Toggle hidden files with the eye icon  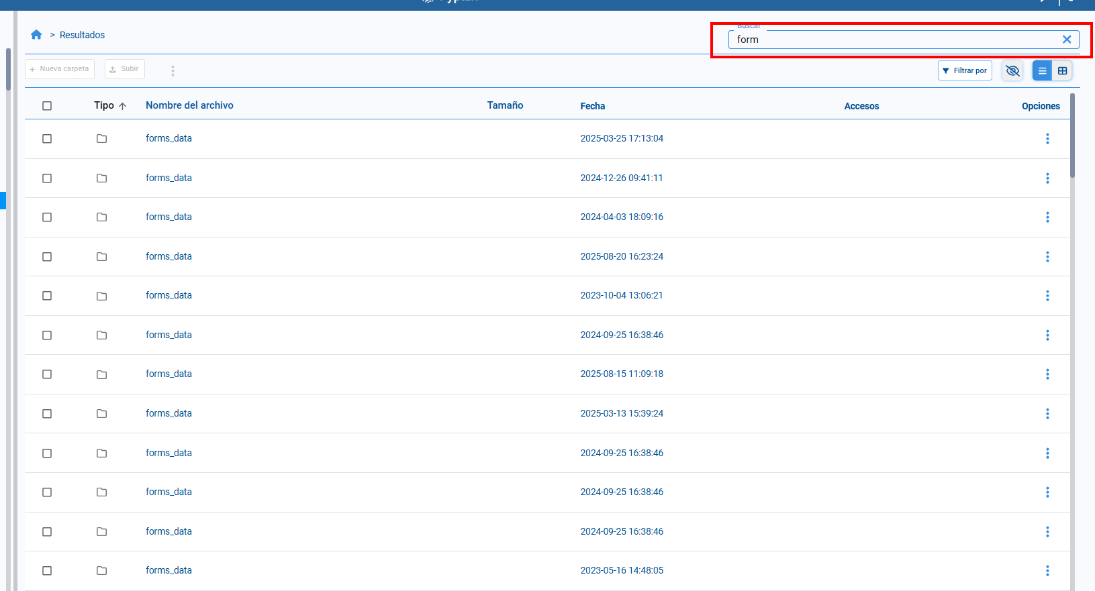pyautogui.click(x=1012, y=70)
